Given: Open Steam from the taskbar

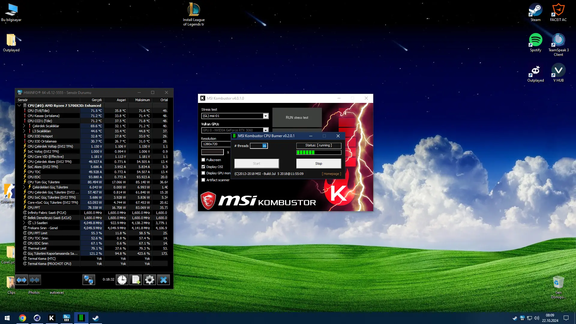Looking at the screenshot, I should point(96,318).
